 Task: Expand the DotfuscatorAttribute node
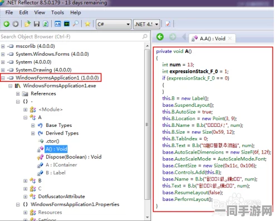click(25, 197)
